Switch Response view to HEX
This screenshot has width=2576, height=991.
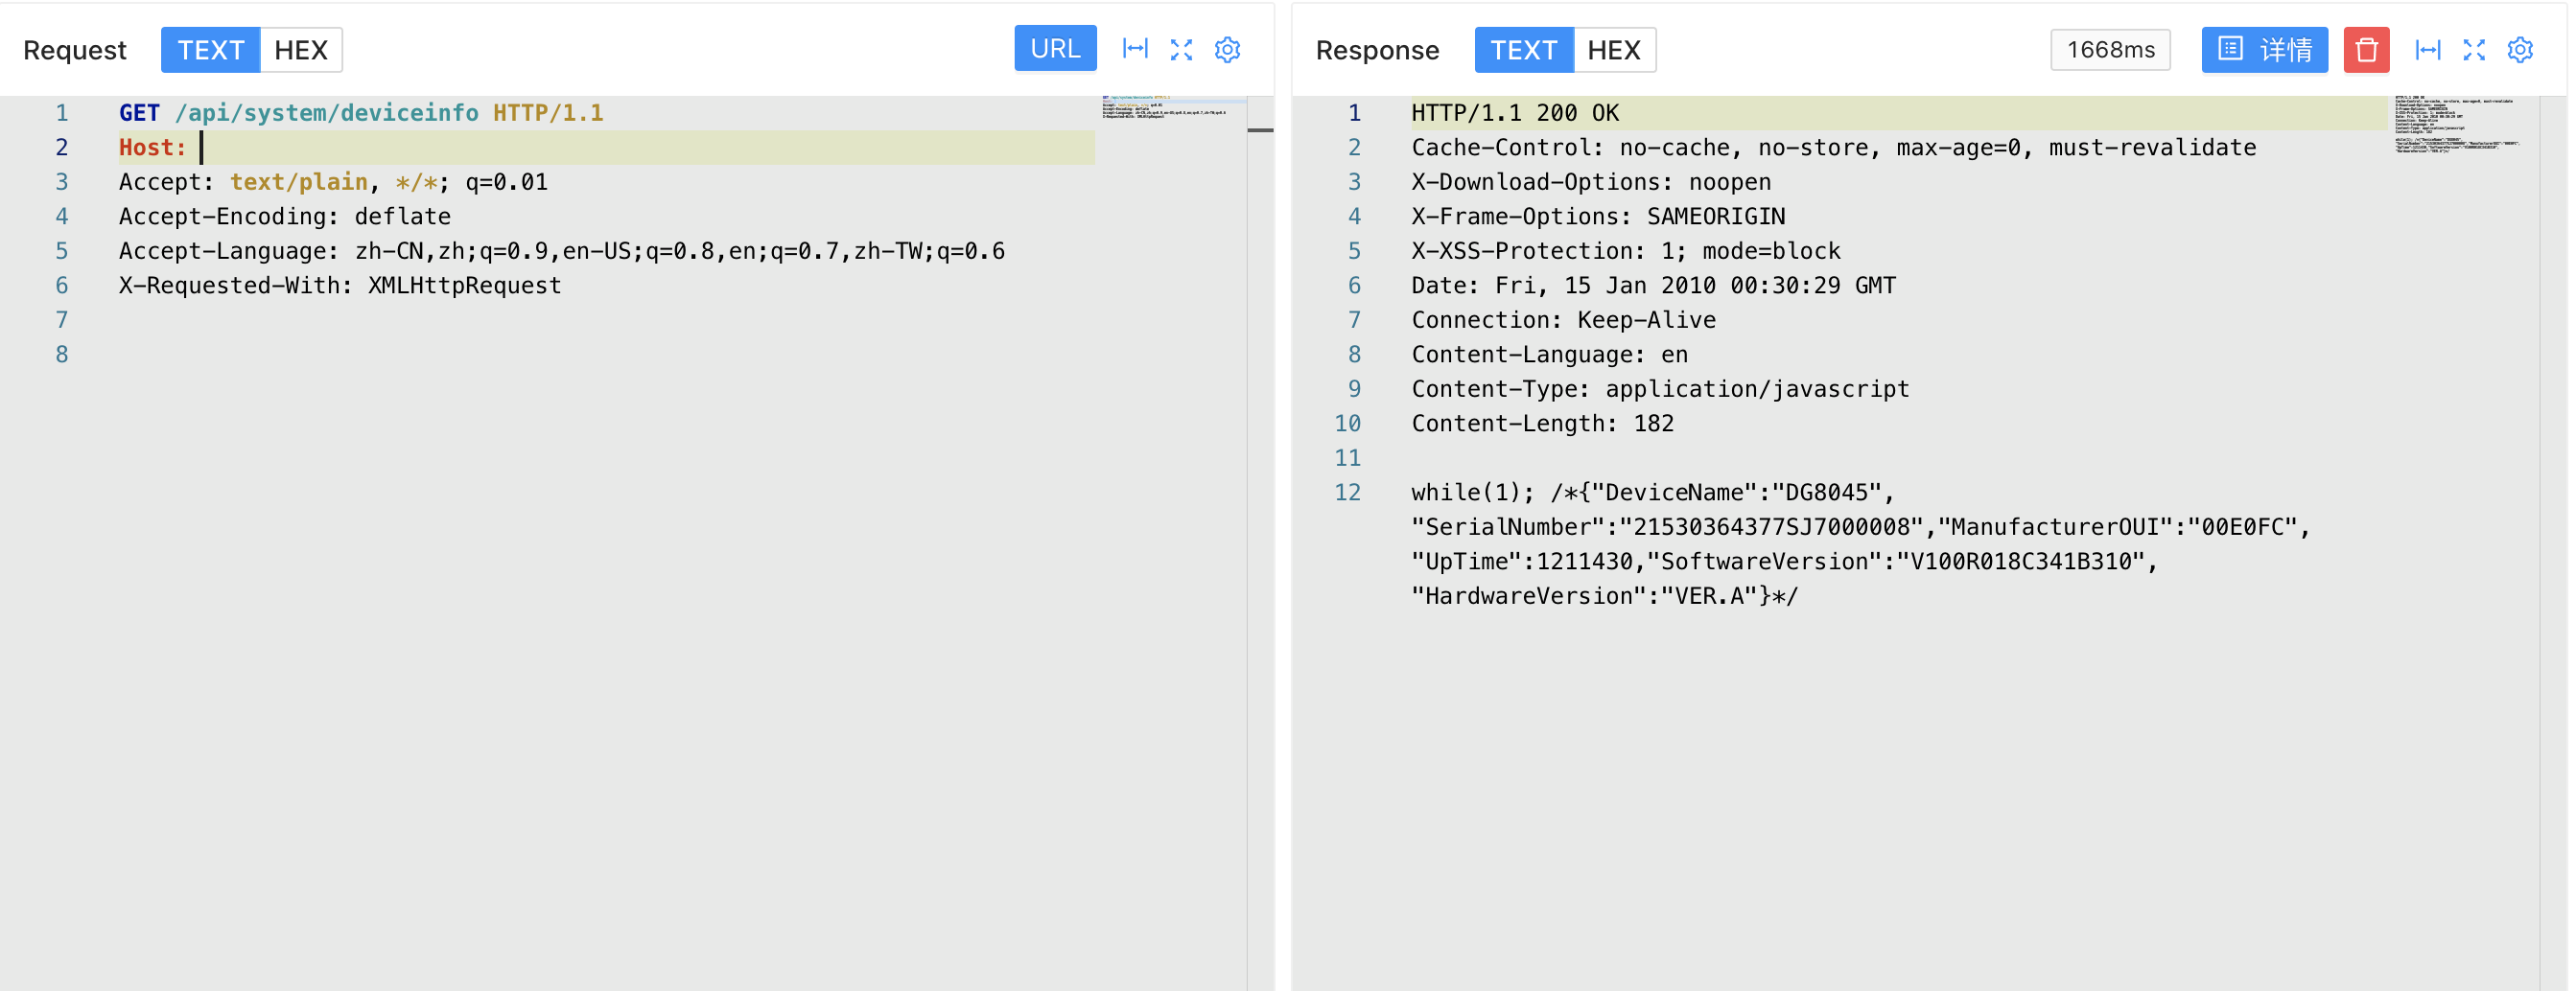[x=1613, y=50]
